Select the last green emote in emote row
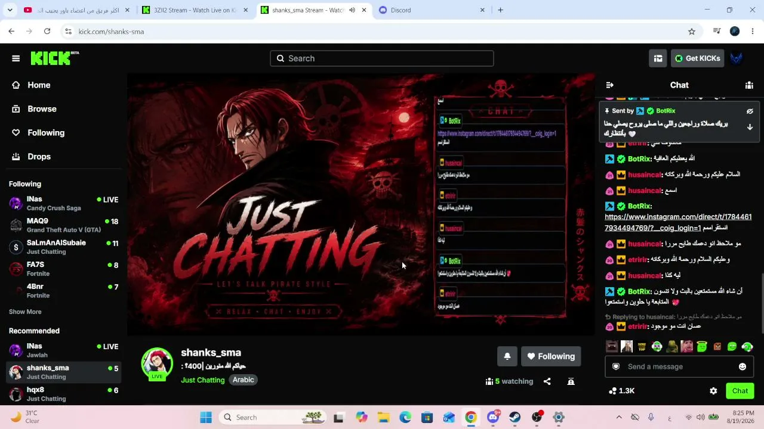764x429 pixels. click(x=747, y=347)
